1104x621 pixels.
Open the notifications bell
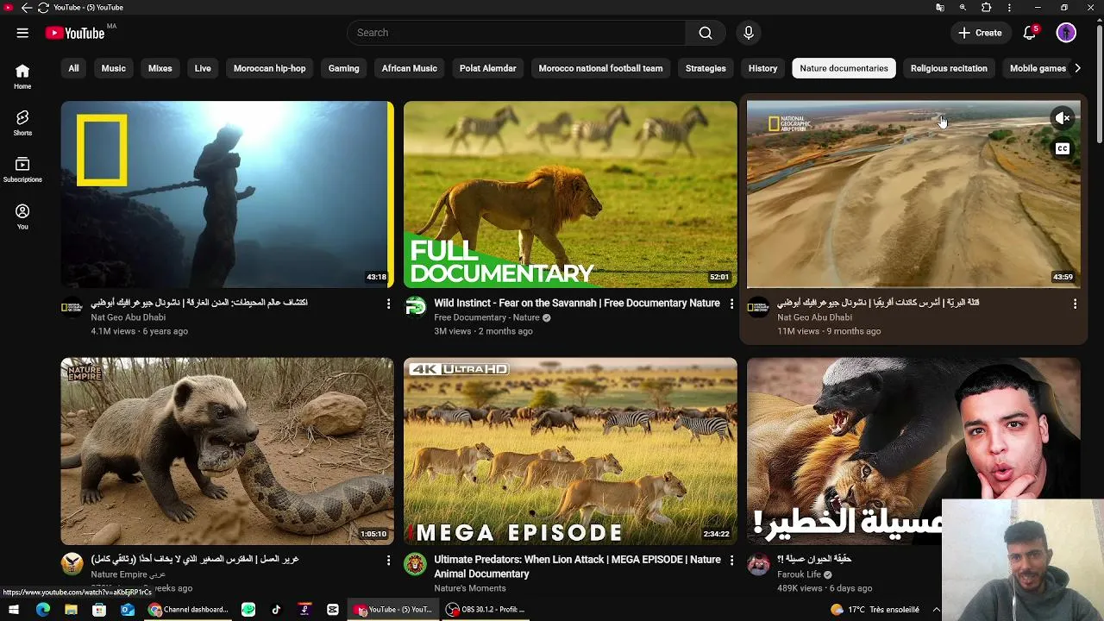click(x=1029, y=33)
